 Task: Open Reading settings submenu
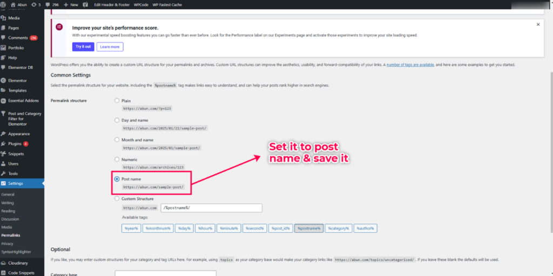tap(8, 211)
